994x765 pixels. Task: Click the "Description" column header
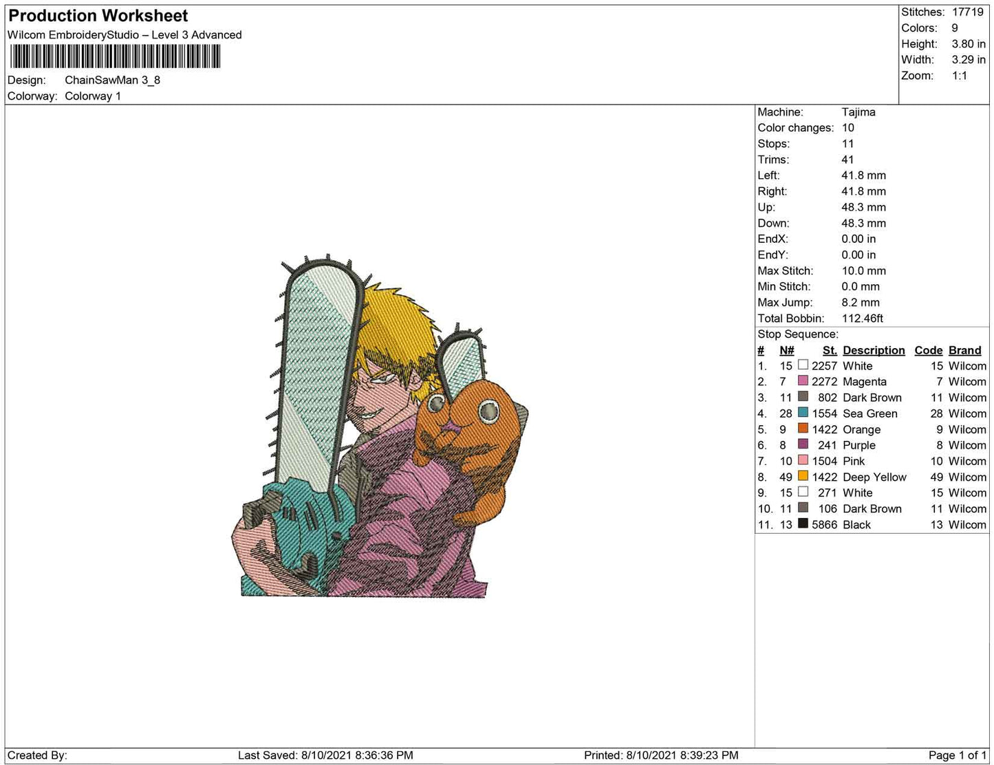(874, 350)
